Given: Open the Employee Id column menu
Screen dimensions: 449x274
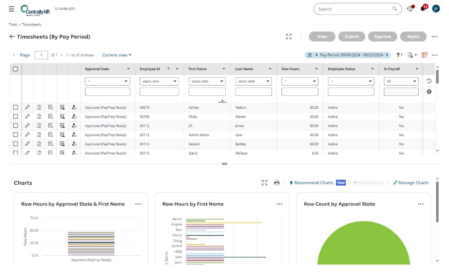Looking at the screenshot, I should pyautogui.click(x=177, y=69).
